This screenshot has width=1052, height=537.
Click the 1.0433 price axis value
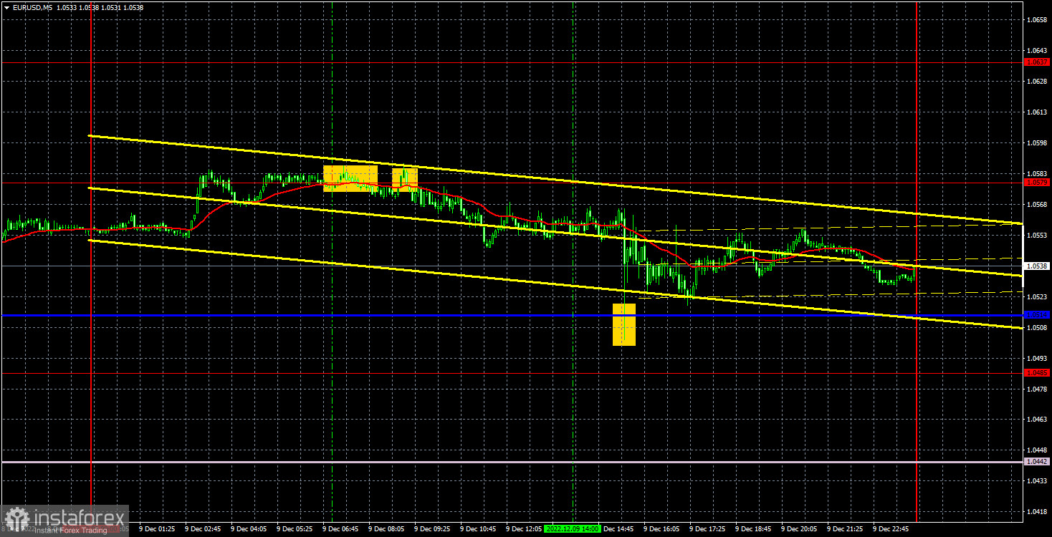1037,481
